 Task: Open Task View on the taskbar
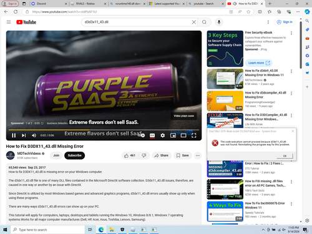pyautogui.click(x=90, y=230)
